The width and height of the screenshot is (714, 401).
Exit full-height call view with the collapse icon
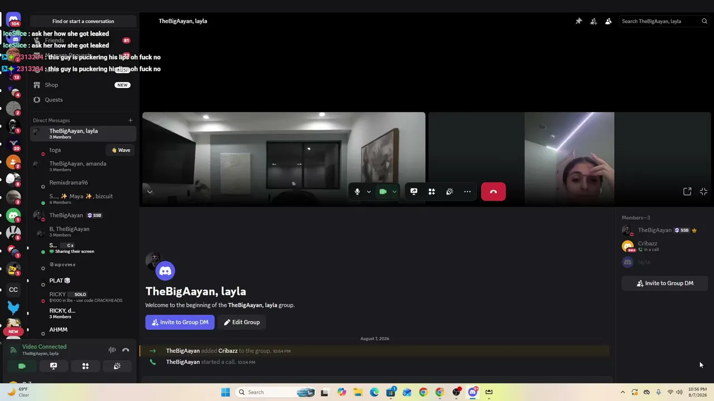pyautogui.click(x=703, y=192)
